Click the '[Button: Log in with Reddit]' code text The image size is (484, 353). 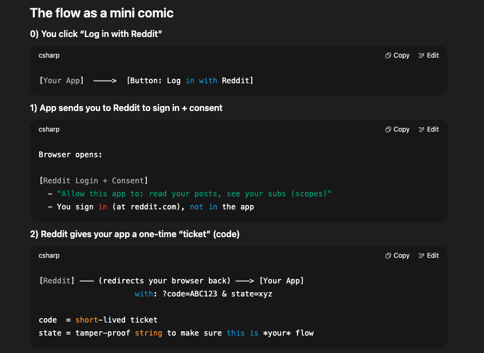[190, 80]
